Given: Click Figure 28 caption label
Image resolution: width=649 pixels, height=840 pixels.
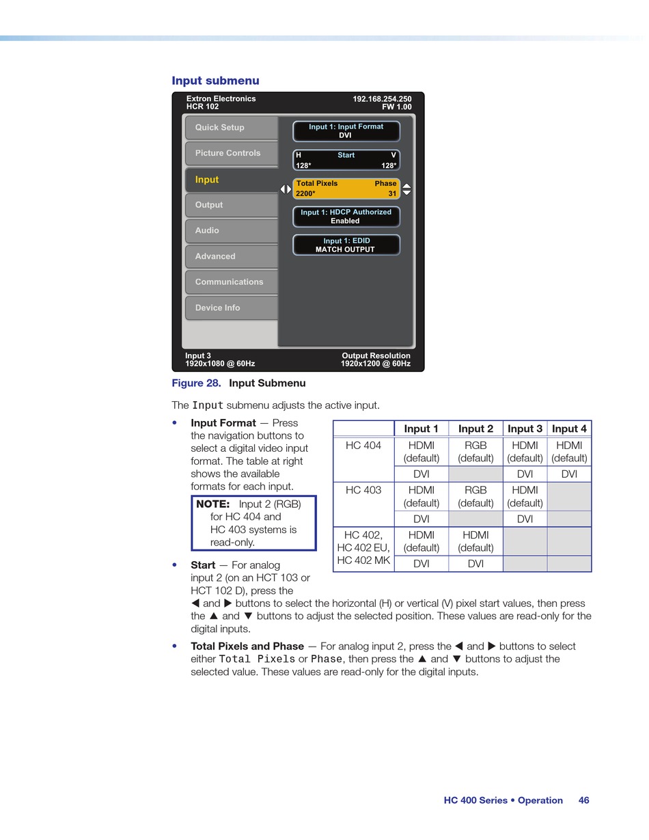Looking at the screenshot, I should [x=196, y=383].
